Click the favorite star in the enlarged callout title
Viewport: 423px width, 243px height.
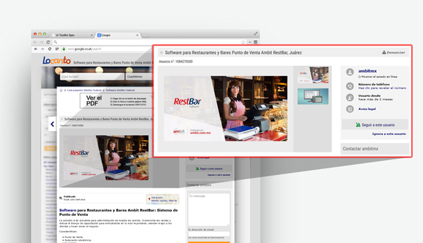(x=161, y=52)
